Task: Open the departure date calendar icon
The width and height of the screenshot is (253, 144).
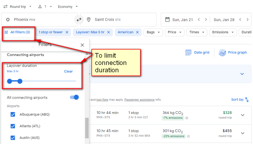Action: 167,20
